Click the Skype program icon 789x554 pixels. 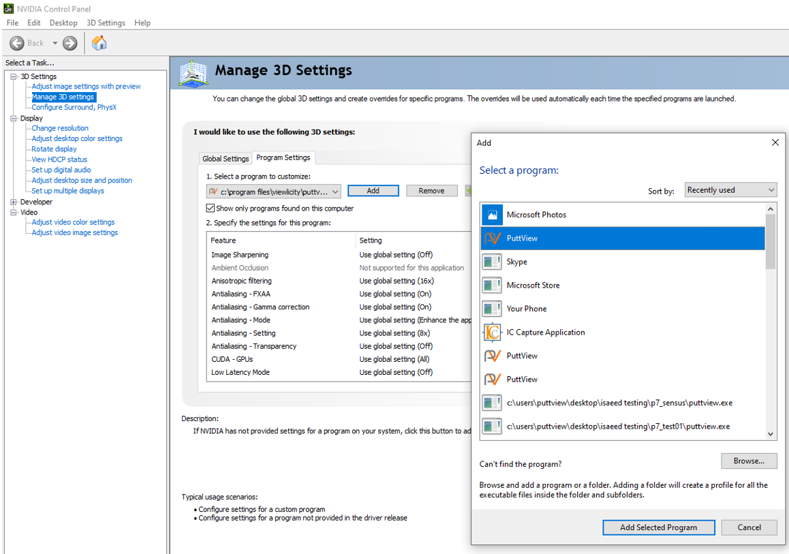pyautogui.click(x=492, y=262)
